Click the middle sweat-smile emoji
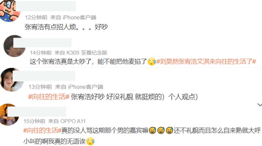This screenshot has width=262, height=146. (161, 131)
